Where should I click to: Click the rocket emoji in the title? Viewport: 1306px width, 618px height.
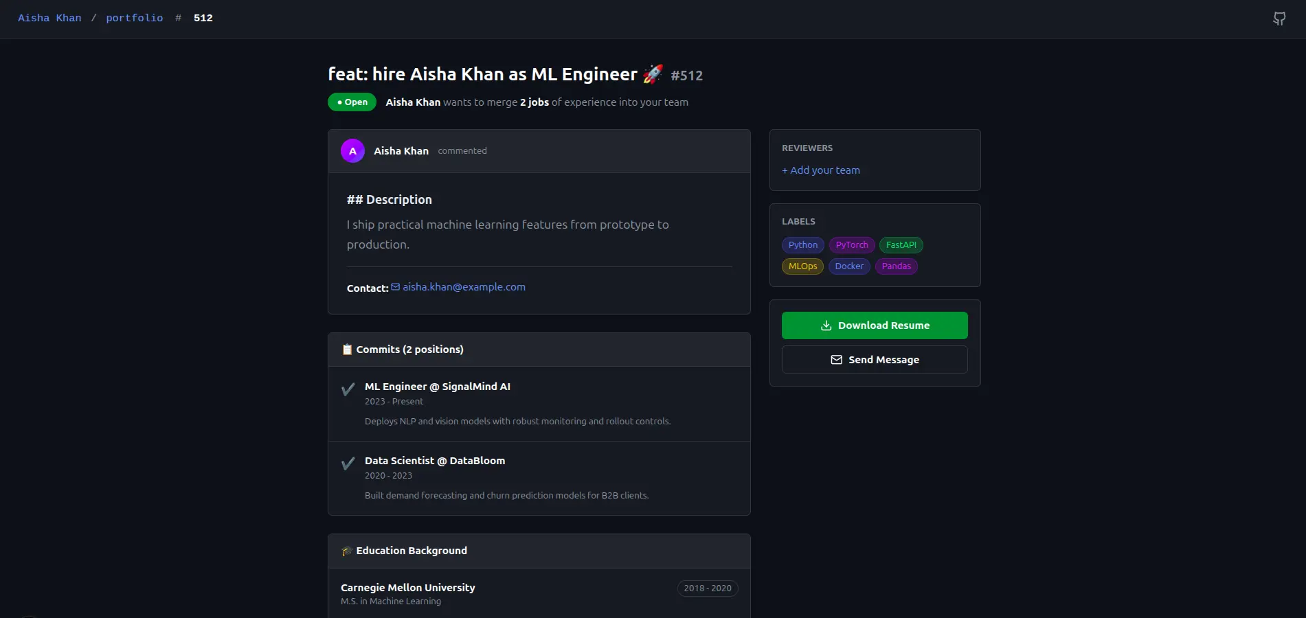point(653,74)
